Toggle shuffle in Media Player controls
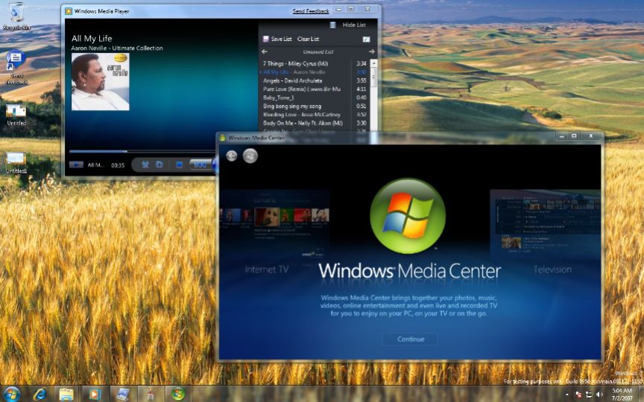Image resolution: width=644 pixels, height=402 pixels. tap(145, 165)
